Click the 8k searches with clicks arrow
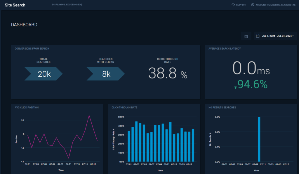299x174 pixels. 106,74
